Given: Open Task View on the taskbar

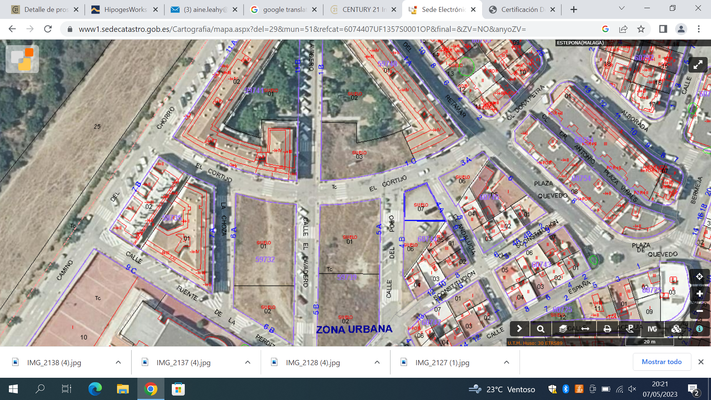Looking at the screenshot, I should 67,389.
